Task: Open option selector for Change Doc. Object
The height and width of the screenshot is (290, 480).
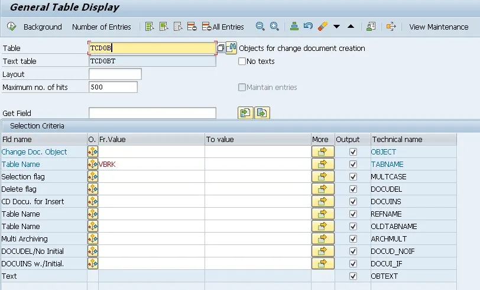Action: coord(93,152)
